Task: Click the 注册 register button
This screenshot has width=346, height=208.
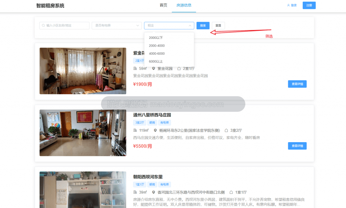Action: pyautogui.click(x=309, y=5)
